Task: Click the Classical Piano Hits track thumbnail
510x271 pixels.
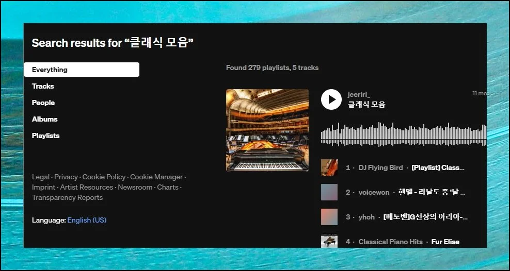Action: tap(329, 241)
